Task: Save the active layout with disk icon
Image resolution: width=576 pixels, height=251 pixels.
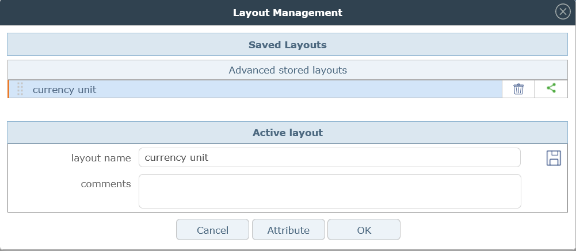Action: (554, 158)
